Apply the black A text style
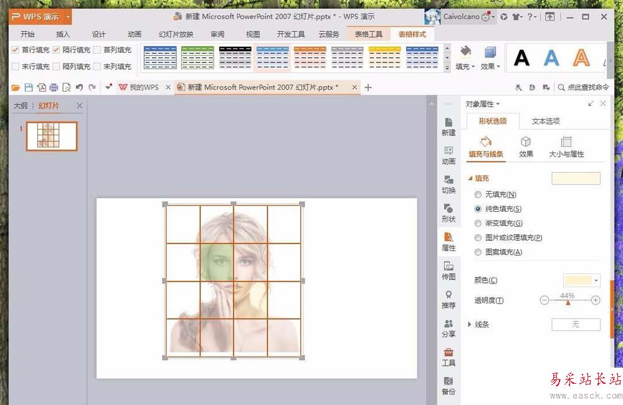 tap(521, 57)
